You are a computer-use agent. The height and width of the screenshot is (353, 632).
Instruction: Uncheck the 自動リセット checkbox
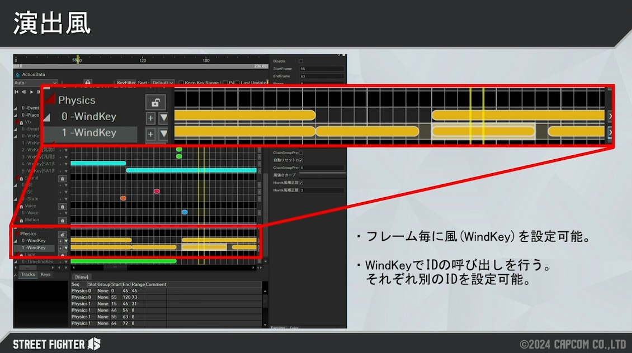301,160
